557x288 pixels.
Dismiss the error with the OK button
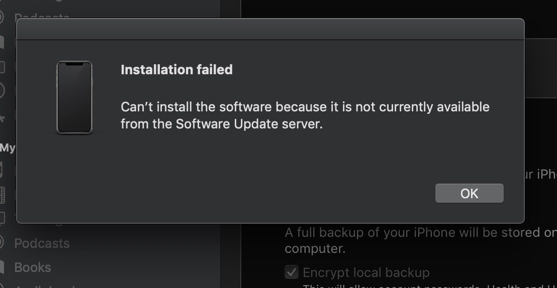(469, 193)
